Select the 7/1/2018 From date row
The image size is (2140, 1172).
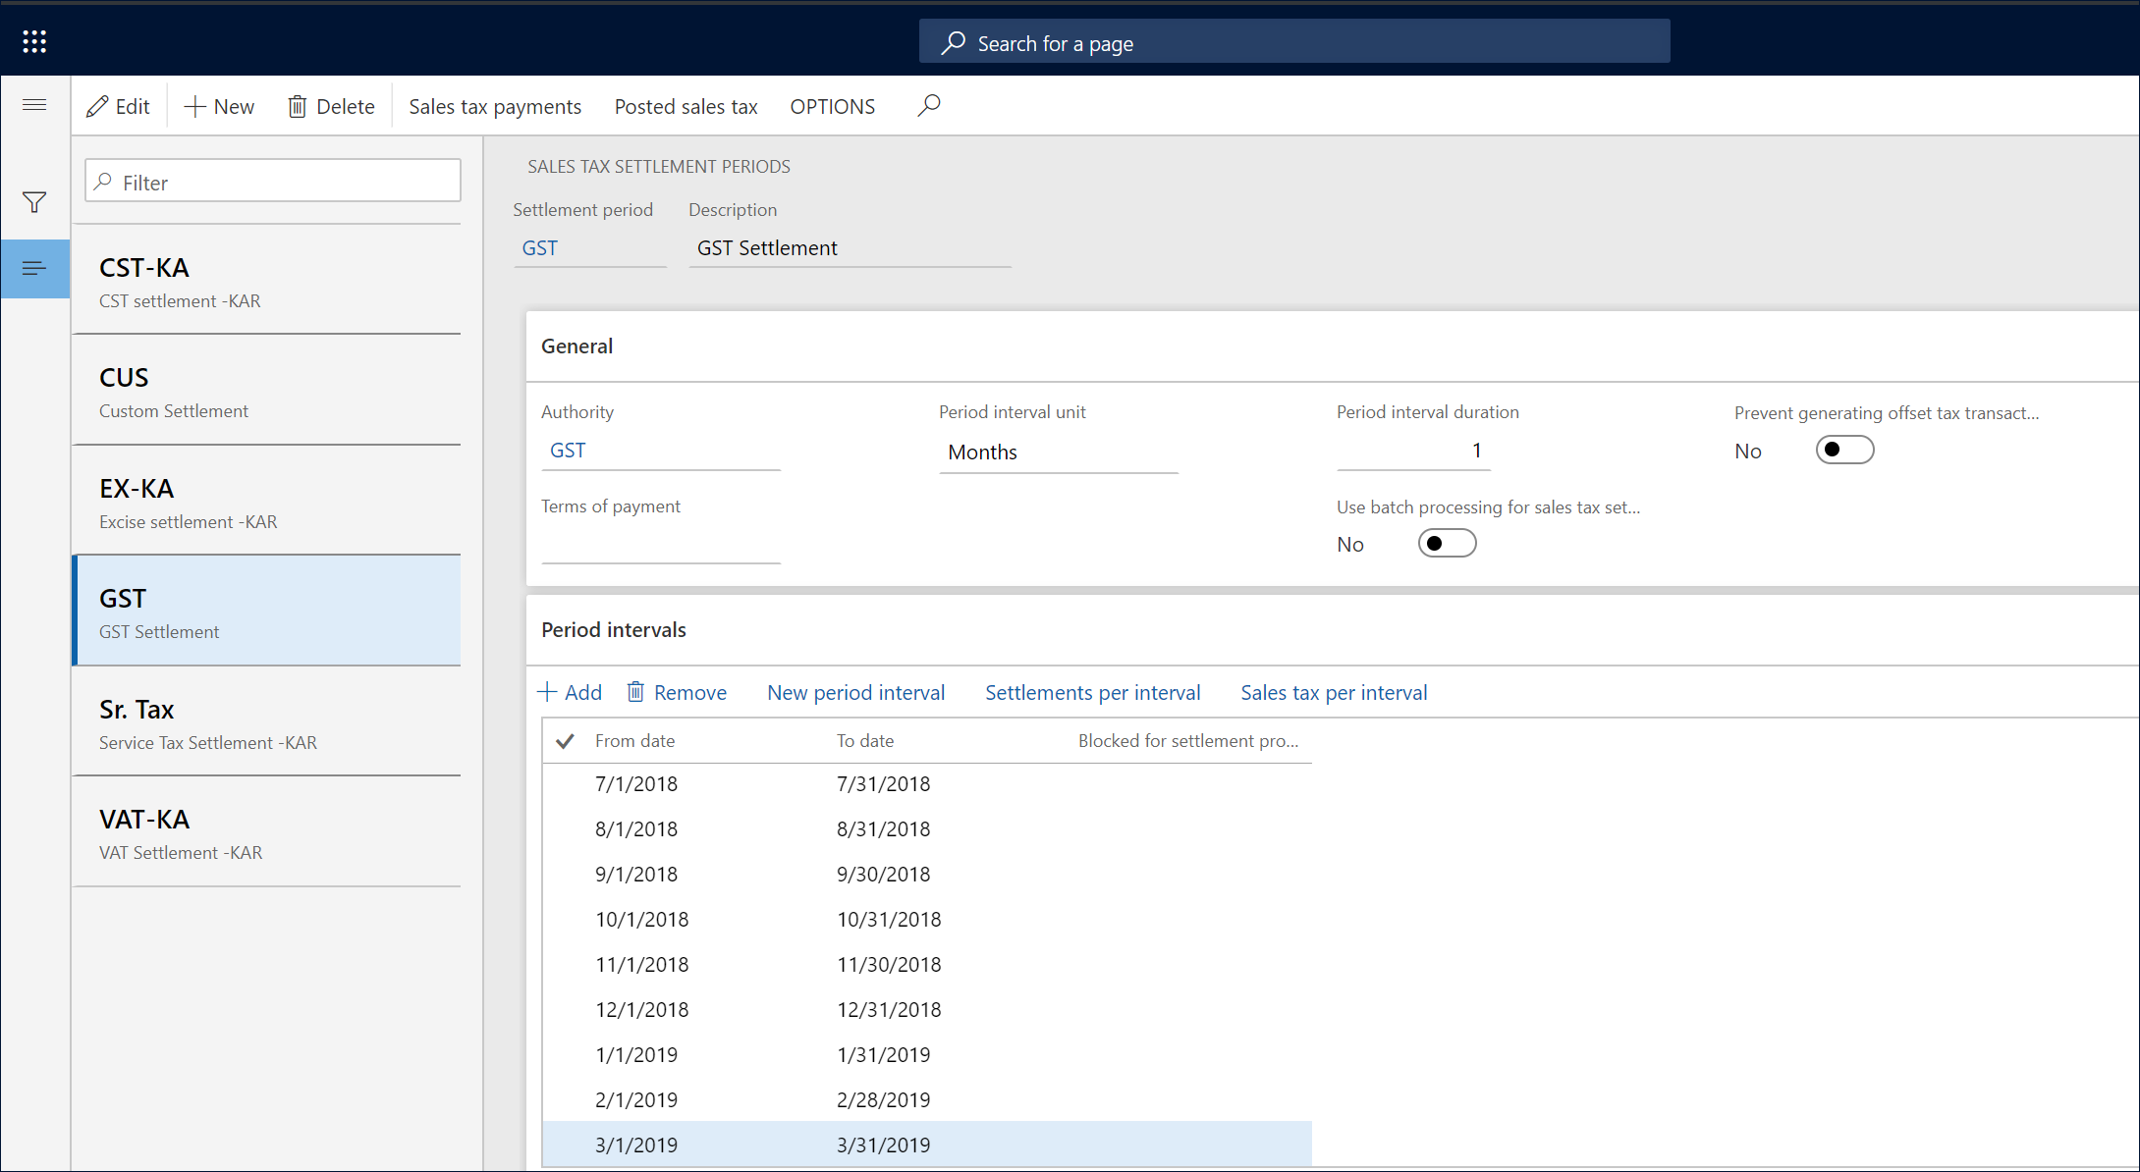pyautogui.click(x=636, y=783)
